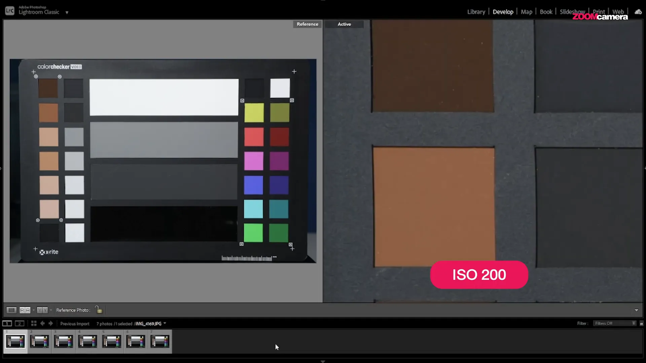
Task: Select the Reference view left/right button
Action: (25, 310)
